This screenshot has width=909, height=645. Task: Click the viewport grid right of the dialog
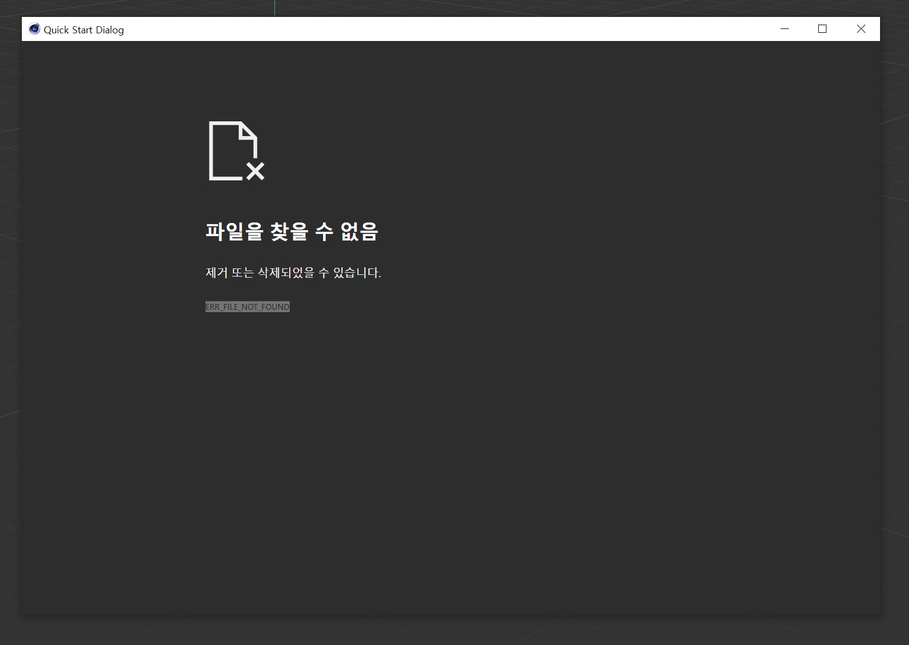tap(895, 328)
